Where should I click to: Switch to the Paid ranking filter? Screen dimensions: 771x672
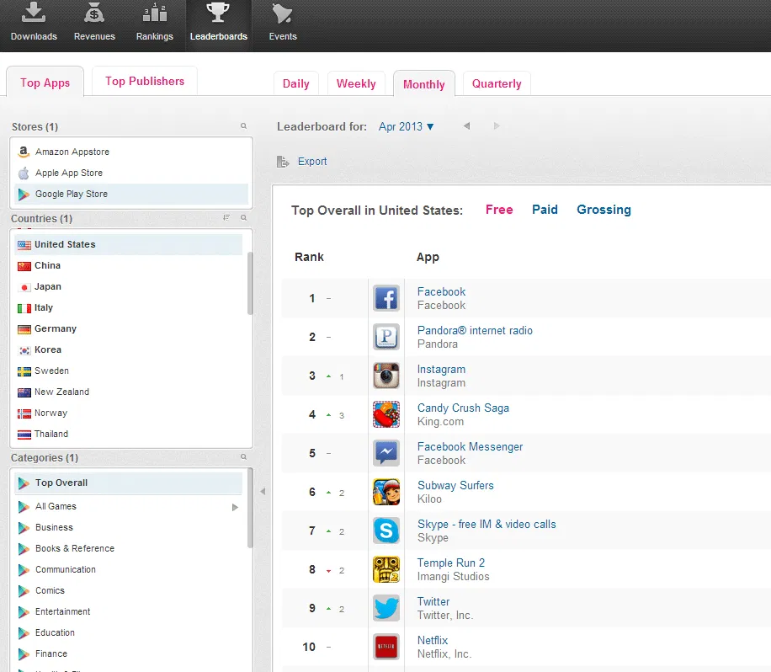click(545, 210)
